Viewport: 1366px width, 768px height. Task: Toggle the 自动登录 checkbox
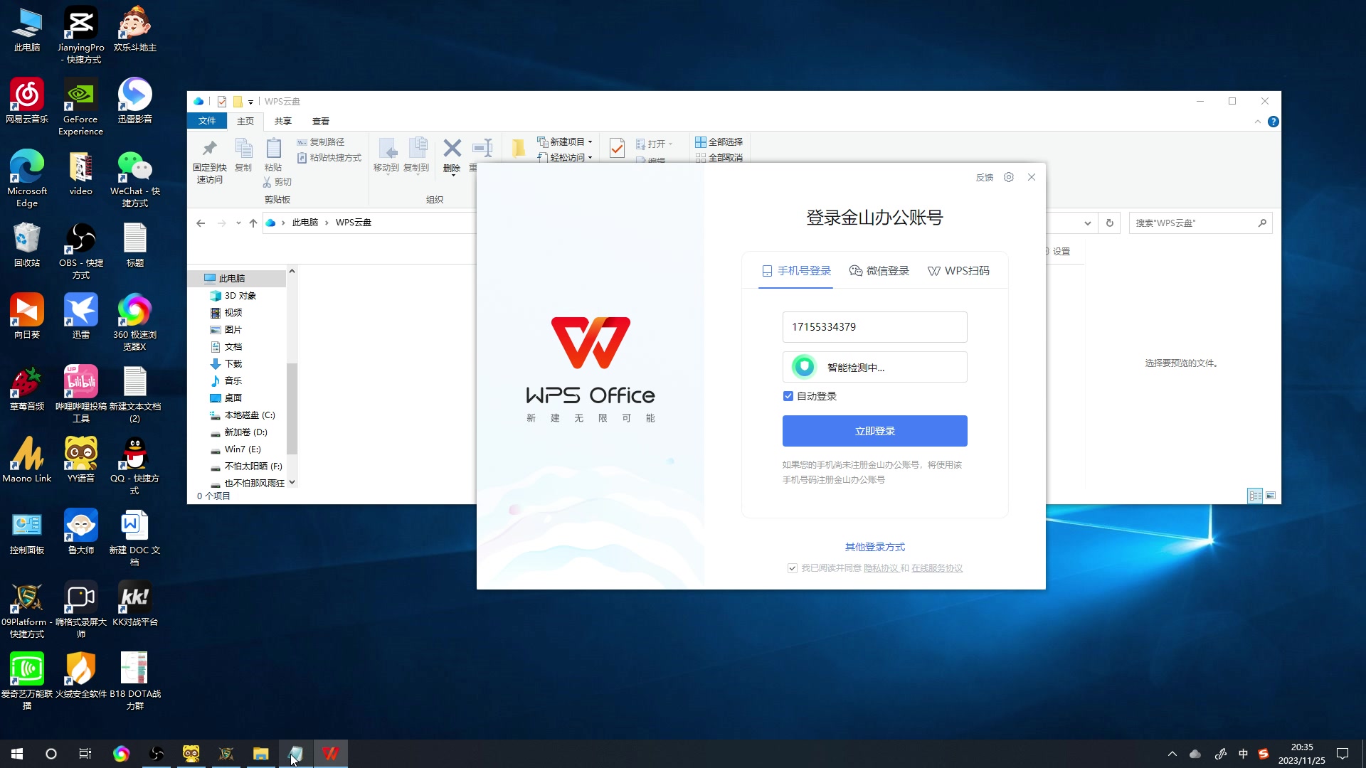(x=788, y=396)
